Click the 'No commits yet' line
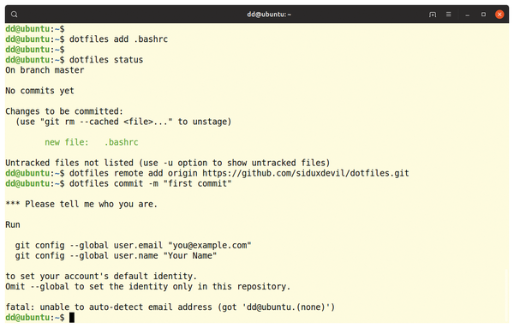This screenshot has height=328, width=514. coord(39,91)
